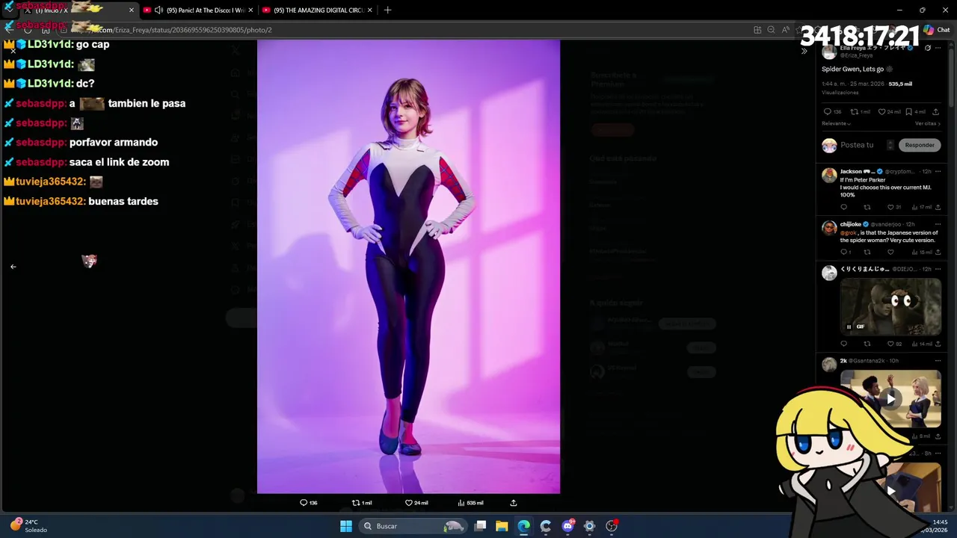Click the Buscar taskbar search box
The height and width of the screenshot is (538, 957).
click(411, 526)
